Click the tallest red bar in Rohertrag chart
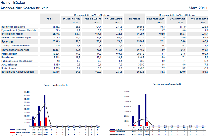Viewport: 209px width, 137px height. coord(46,122)
